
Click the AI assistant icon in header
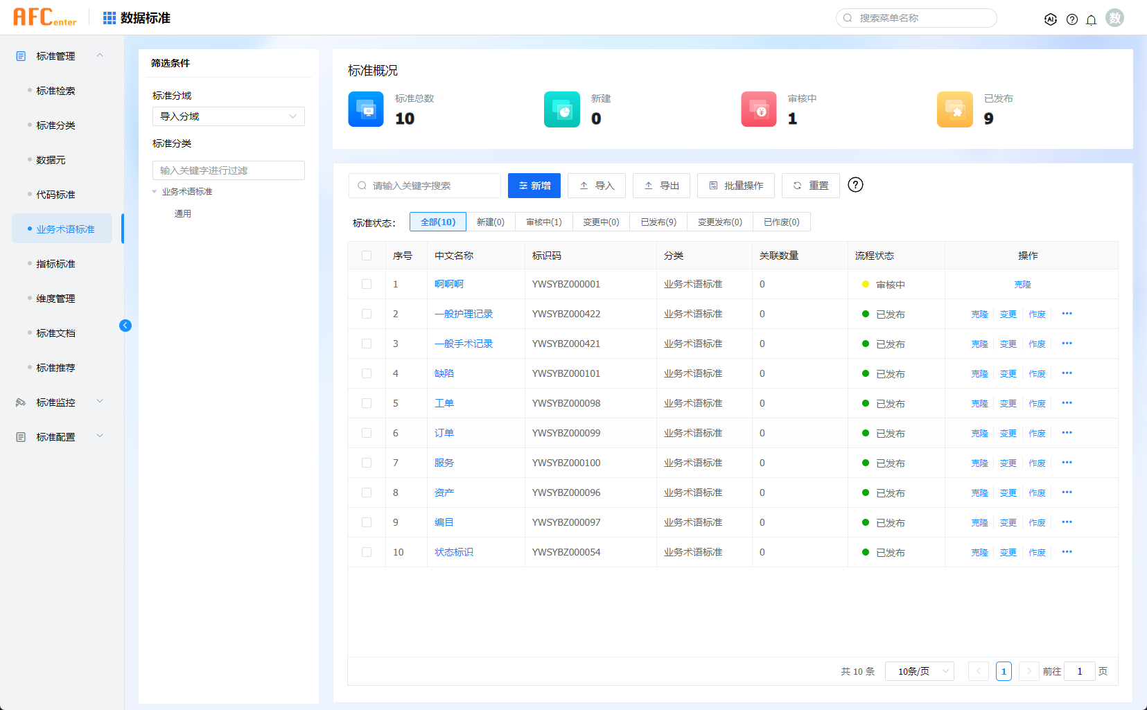[x=1051, y=19]
